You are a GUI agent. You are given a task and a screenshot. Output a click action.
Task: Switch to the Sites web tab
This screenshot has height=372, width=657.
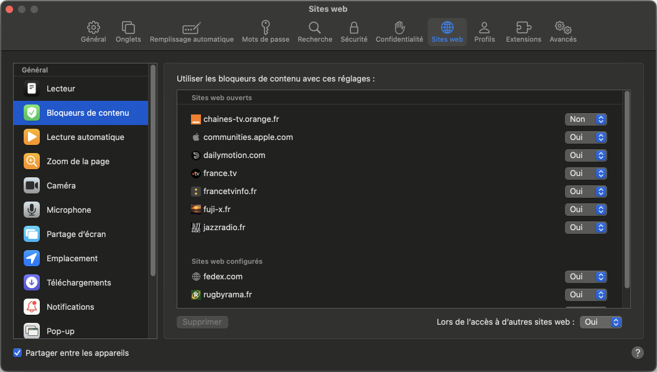click(447, 32)
